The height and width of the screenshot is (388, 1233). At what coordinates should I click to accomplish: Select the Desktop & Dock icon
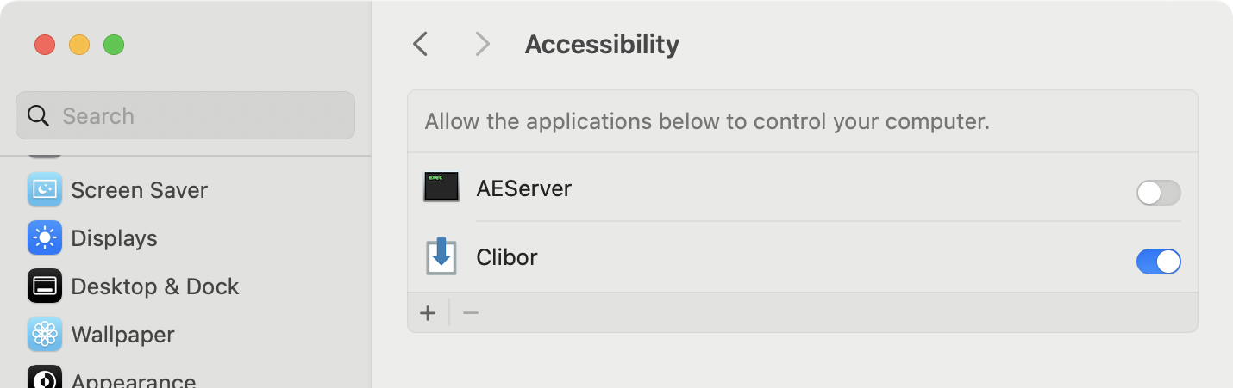44,286
